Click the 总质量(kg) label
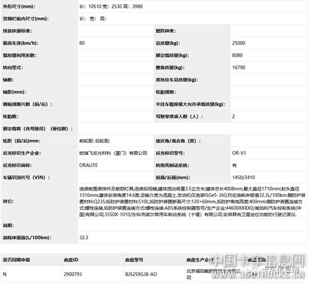Screen dimensions: 309x283 168,43
